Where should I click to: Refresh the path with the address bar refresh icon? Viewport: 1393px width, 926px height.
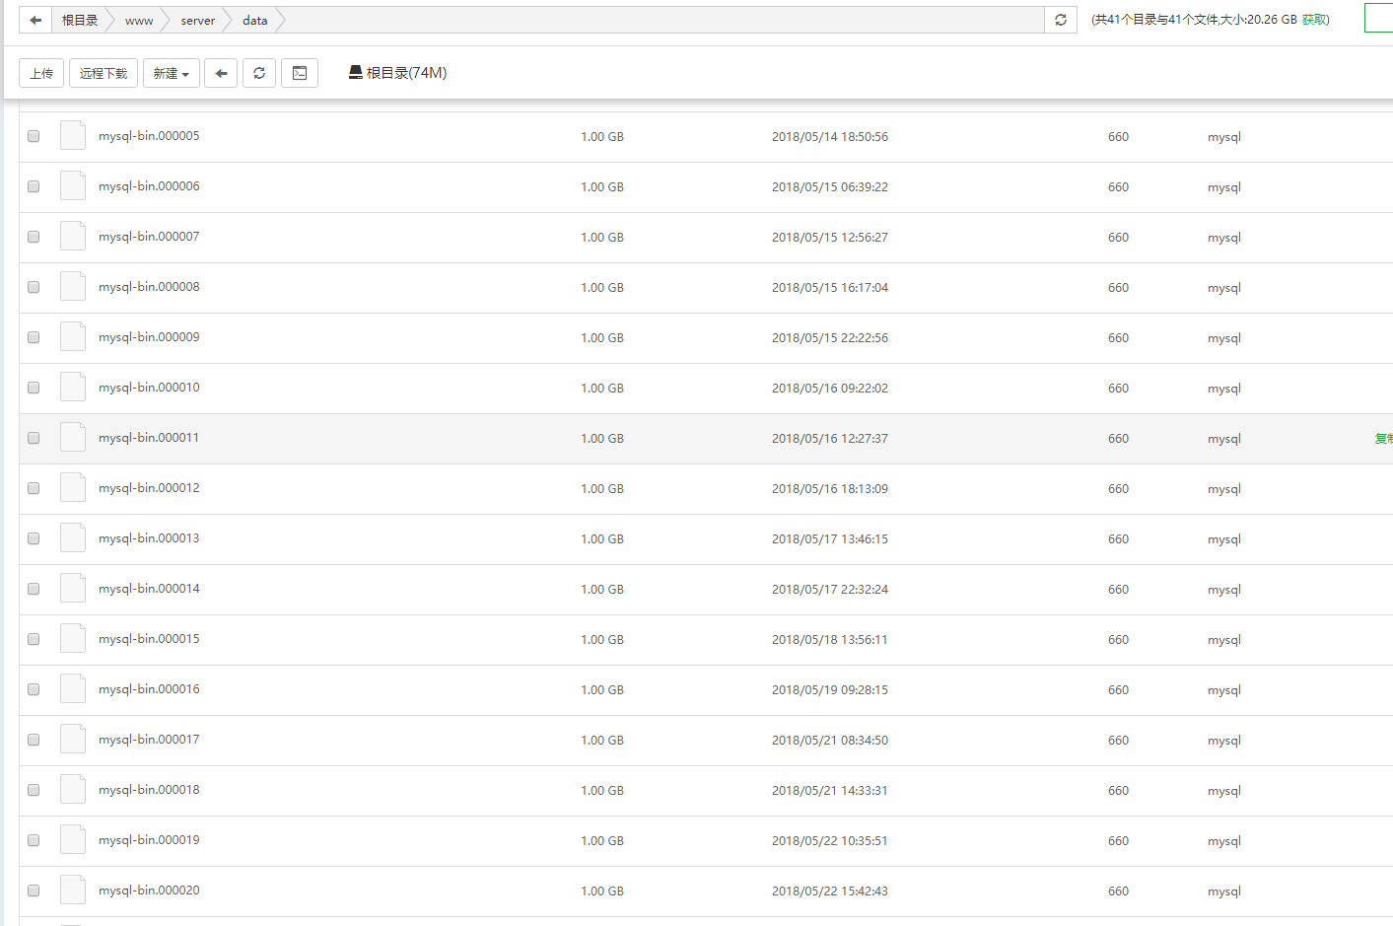pyautogui.click(x=1061, y=20)
